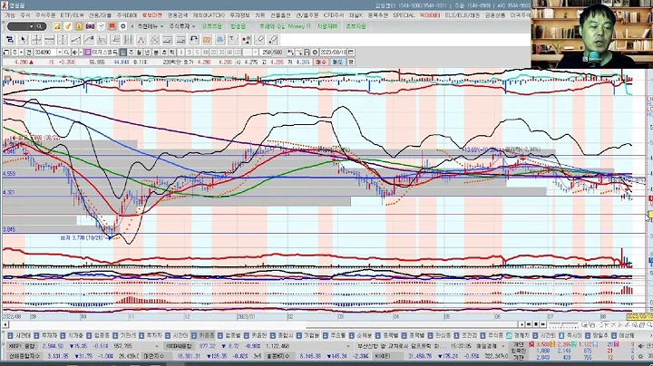Open the 초보자용 green link
This screenshot has height=366, width=653.
[356, 26]
